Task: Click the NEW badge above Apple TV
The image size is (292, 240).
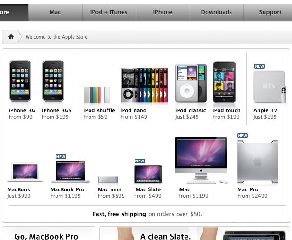Action: tap(259, 66)
